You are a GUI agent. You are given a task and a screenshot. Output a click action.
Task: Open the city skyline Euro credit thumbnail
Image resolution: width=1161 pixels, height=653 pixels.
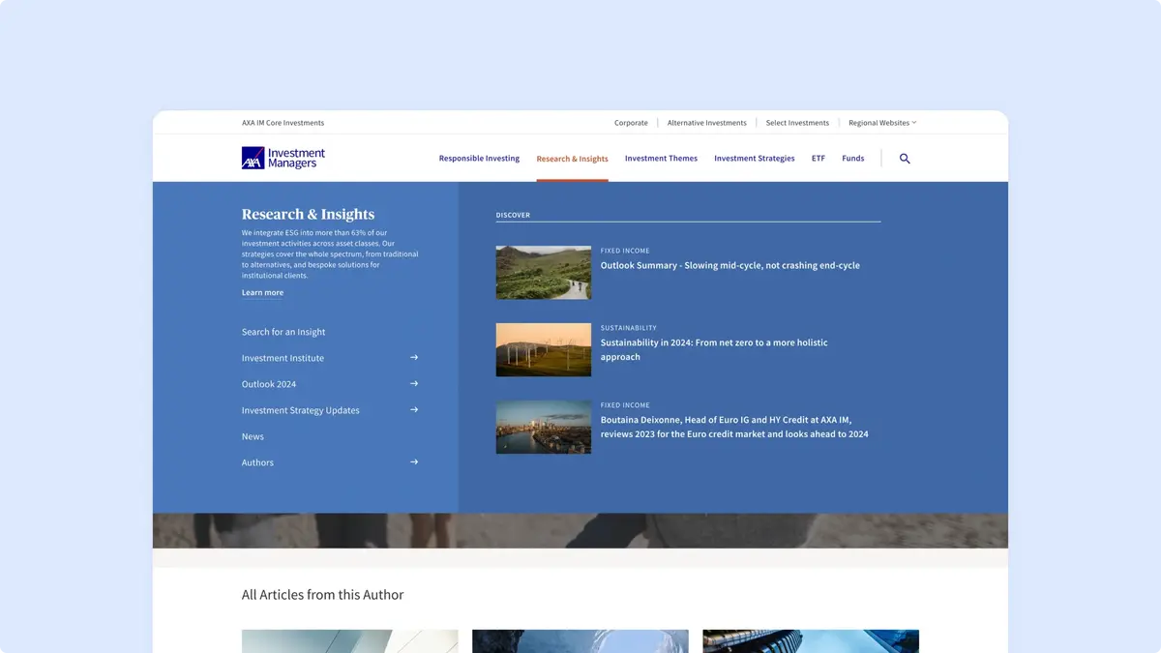pyautogui.click(x=544, y=427)
